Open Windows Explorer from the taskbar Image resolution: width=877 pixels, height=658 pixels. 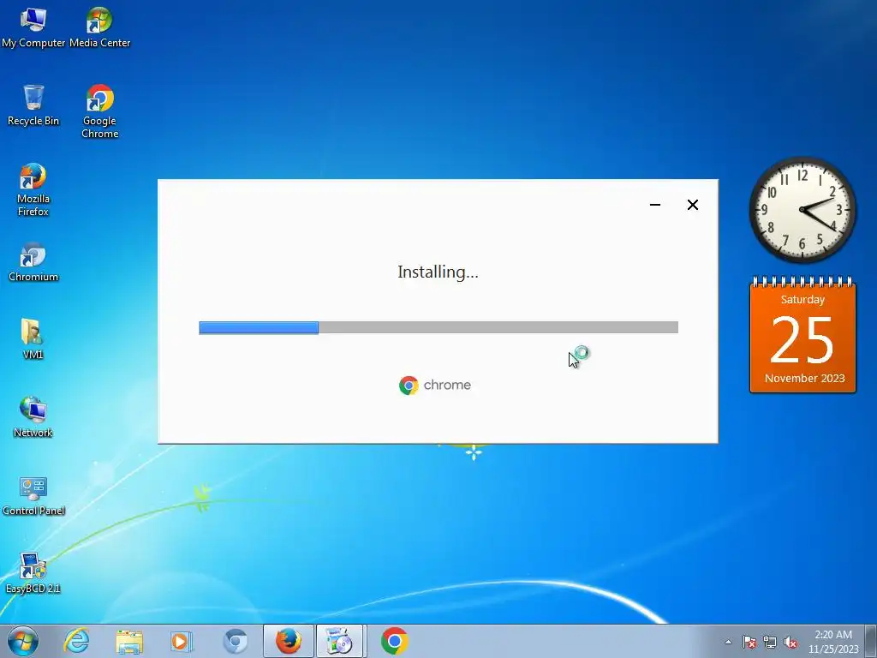point(129,641)
